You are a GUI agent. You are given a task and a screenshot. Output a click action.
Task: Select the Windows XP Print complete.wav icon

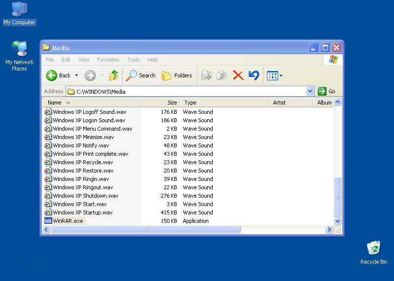(x=48, y=154)
